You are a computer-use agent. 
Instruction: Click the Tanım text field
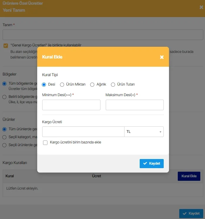coord(103,35)
